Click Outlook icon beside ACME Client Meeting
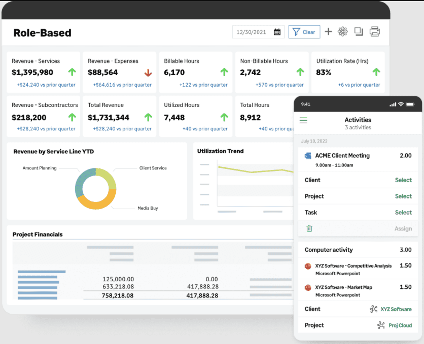The image size is (424, 344). (x=308, y=156)
